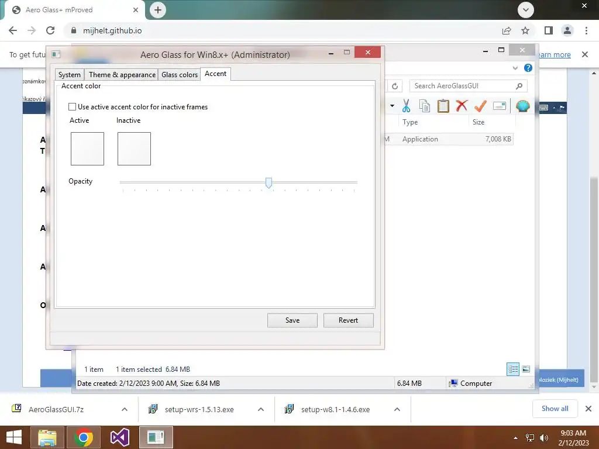Click Show all downloads
The height and width of the screenshot is (449, 599).
[x=555, y=409]
